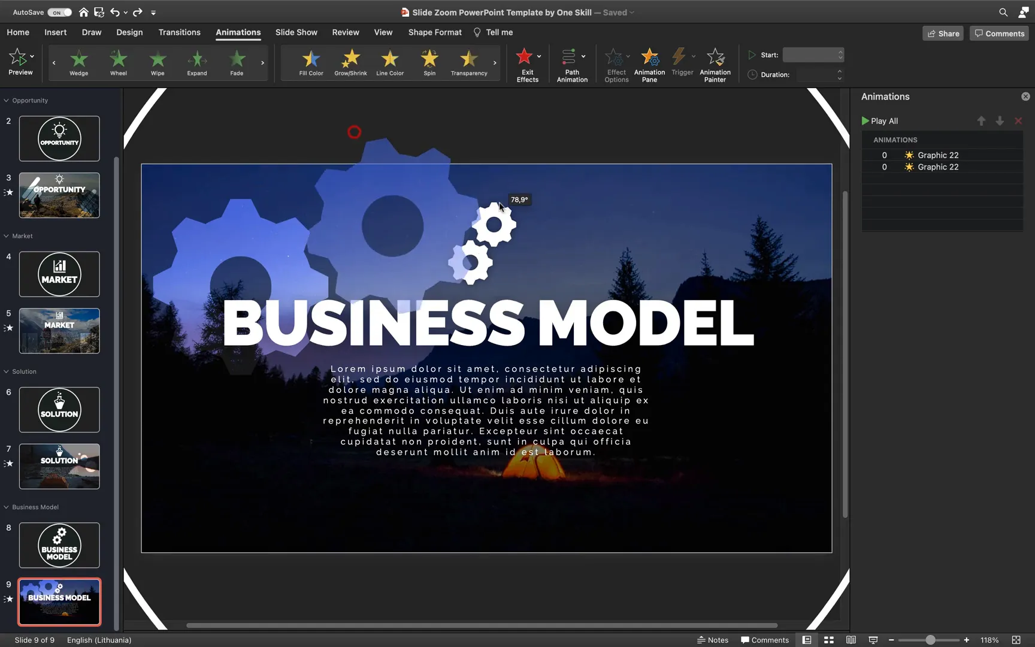Open Quick Access Toolbar customize dropdown
The width and height of the screenshot is (1035, 647).
(153, 13)
